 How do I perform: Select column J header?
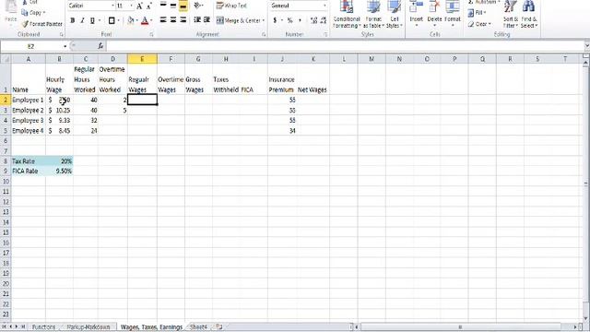pos(282,59)
